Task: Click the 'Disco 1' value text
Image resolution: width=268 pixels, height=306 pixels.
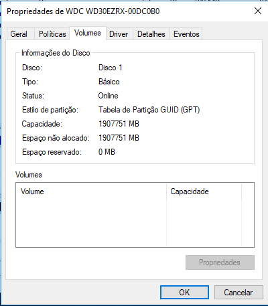Action: 110,68
